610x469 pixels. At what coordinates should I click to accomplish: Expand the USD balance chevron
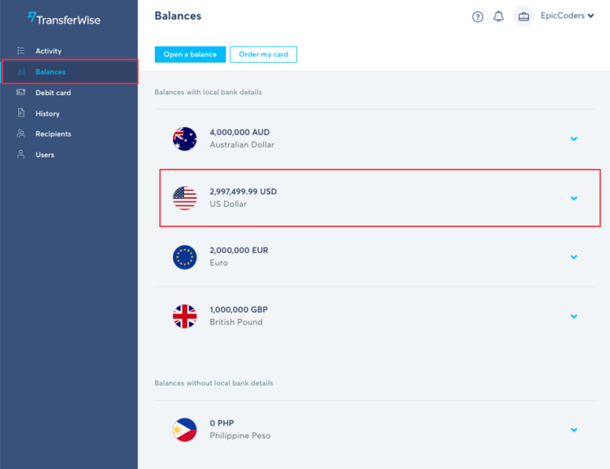tap(573, 198)
